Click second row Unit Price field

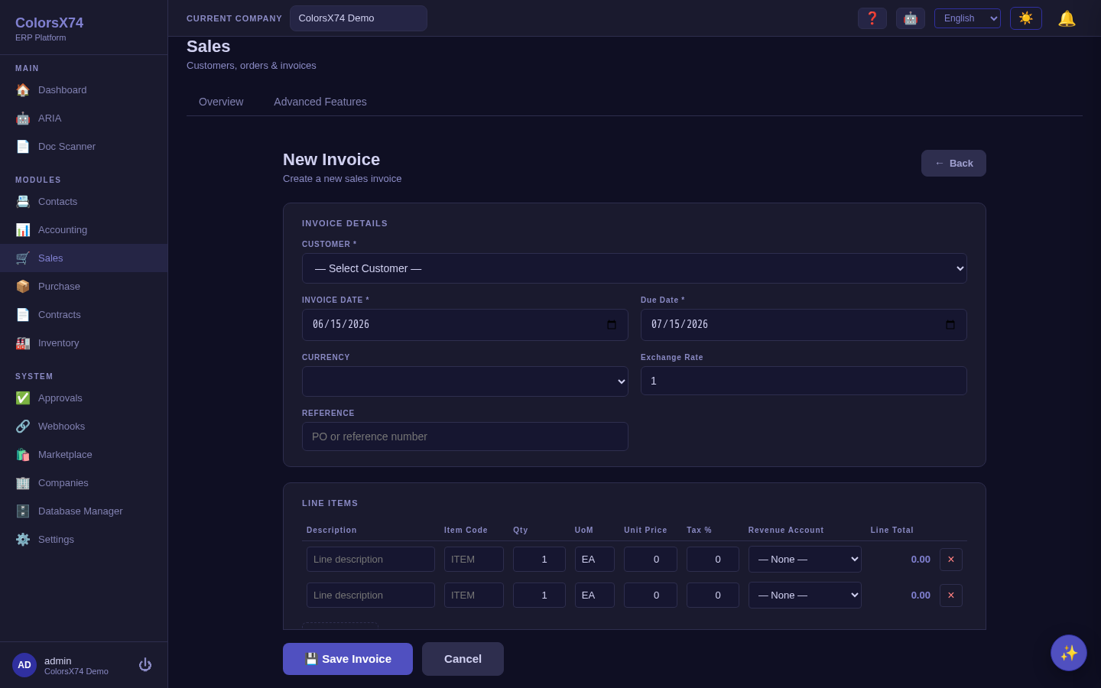[x=651, y=596]
